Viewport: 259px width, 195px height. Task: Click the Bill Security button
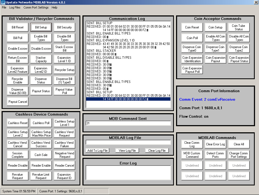(x=64, y=27)
